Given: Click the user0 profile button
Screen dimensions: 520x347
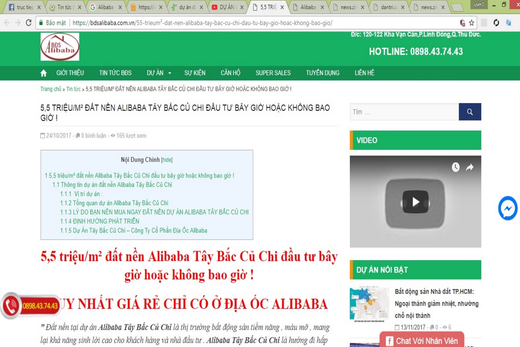Looking at the screenshot, I should (x=479, y=5).
